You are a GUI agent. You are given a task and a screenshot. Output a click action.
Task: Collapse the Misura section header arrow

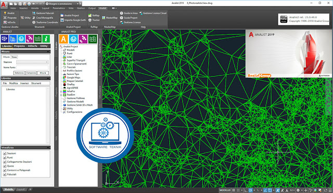pos(48,52)
